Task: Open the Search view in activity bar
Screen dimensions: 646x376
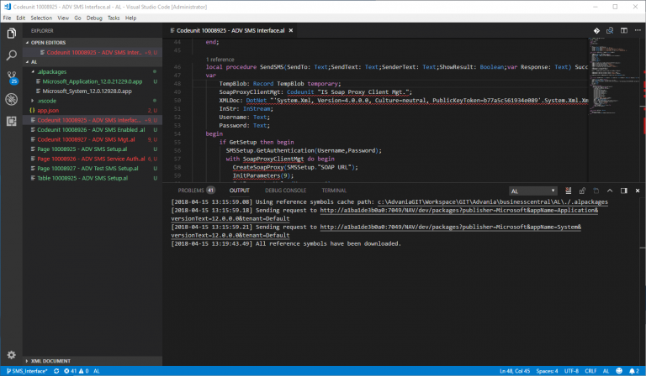Action: (12, 55)
